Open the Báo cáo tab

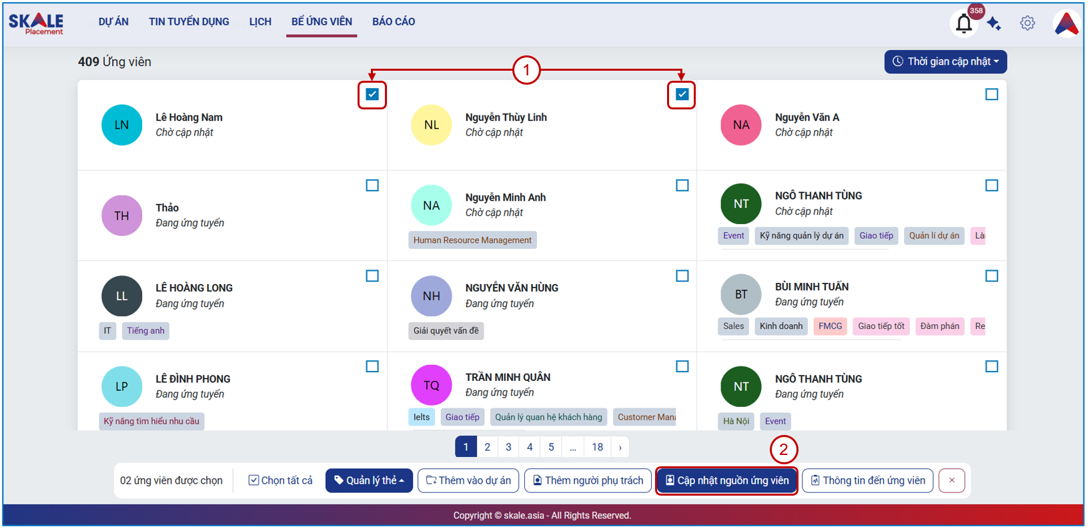(394, 21)
